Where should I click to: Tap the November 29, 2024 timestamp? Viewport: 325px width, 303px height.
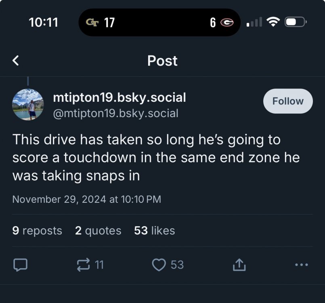pos(86,199)
